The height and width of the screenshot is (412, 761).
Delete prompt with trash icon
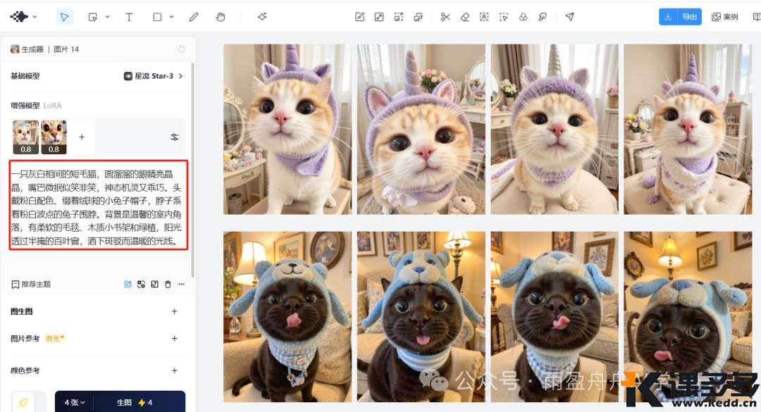[168, 285]
